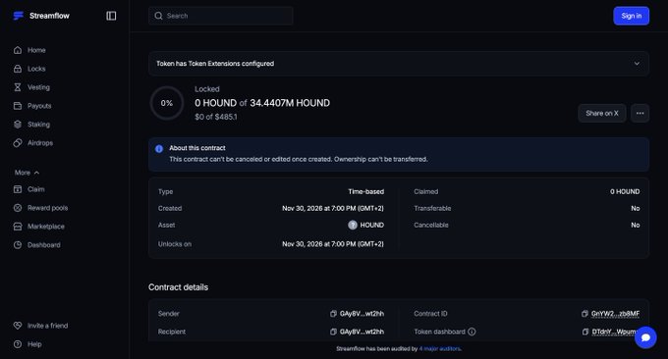Expand the Token Extensions configured chevron
The height and width of the screenshot is (359, 668).
[x=637, y=64]
